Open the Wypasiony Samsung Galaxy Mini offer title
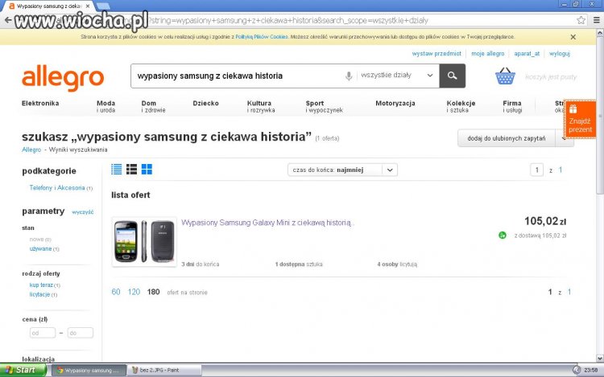This screenshot has width=604, height=377. tap(267, 223)
